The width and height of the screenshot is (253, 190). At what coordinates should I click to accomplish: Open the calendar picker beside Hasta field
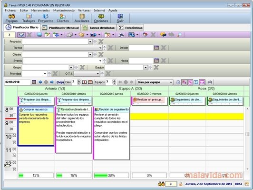[156, 61]
